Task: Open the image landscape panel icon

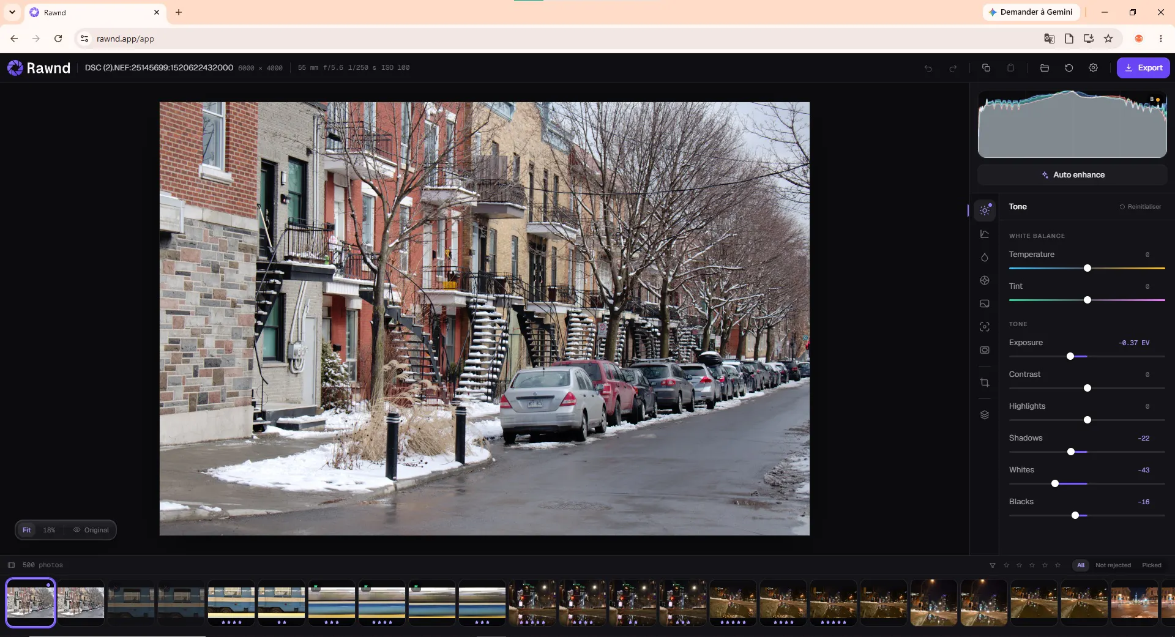Action: 985,304
